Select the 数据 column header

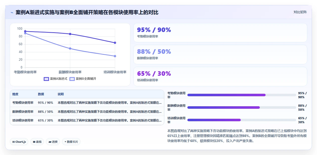tap(41, 94)
